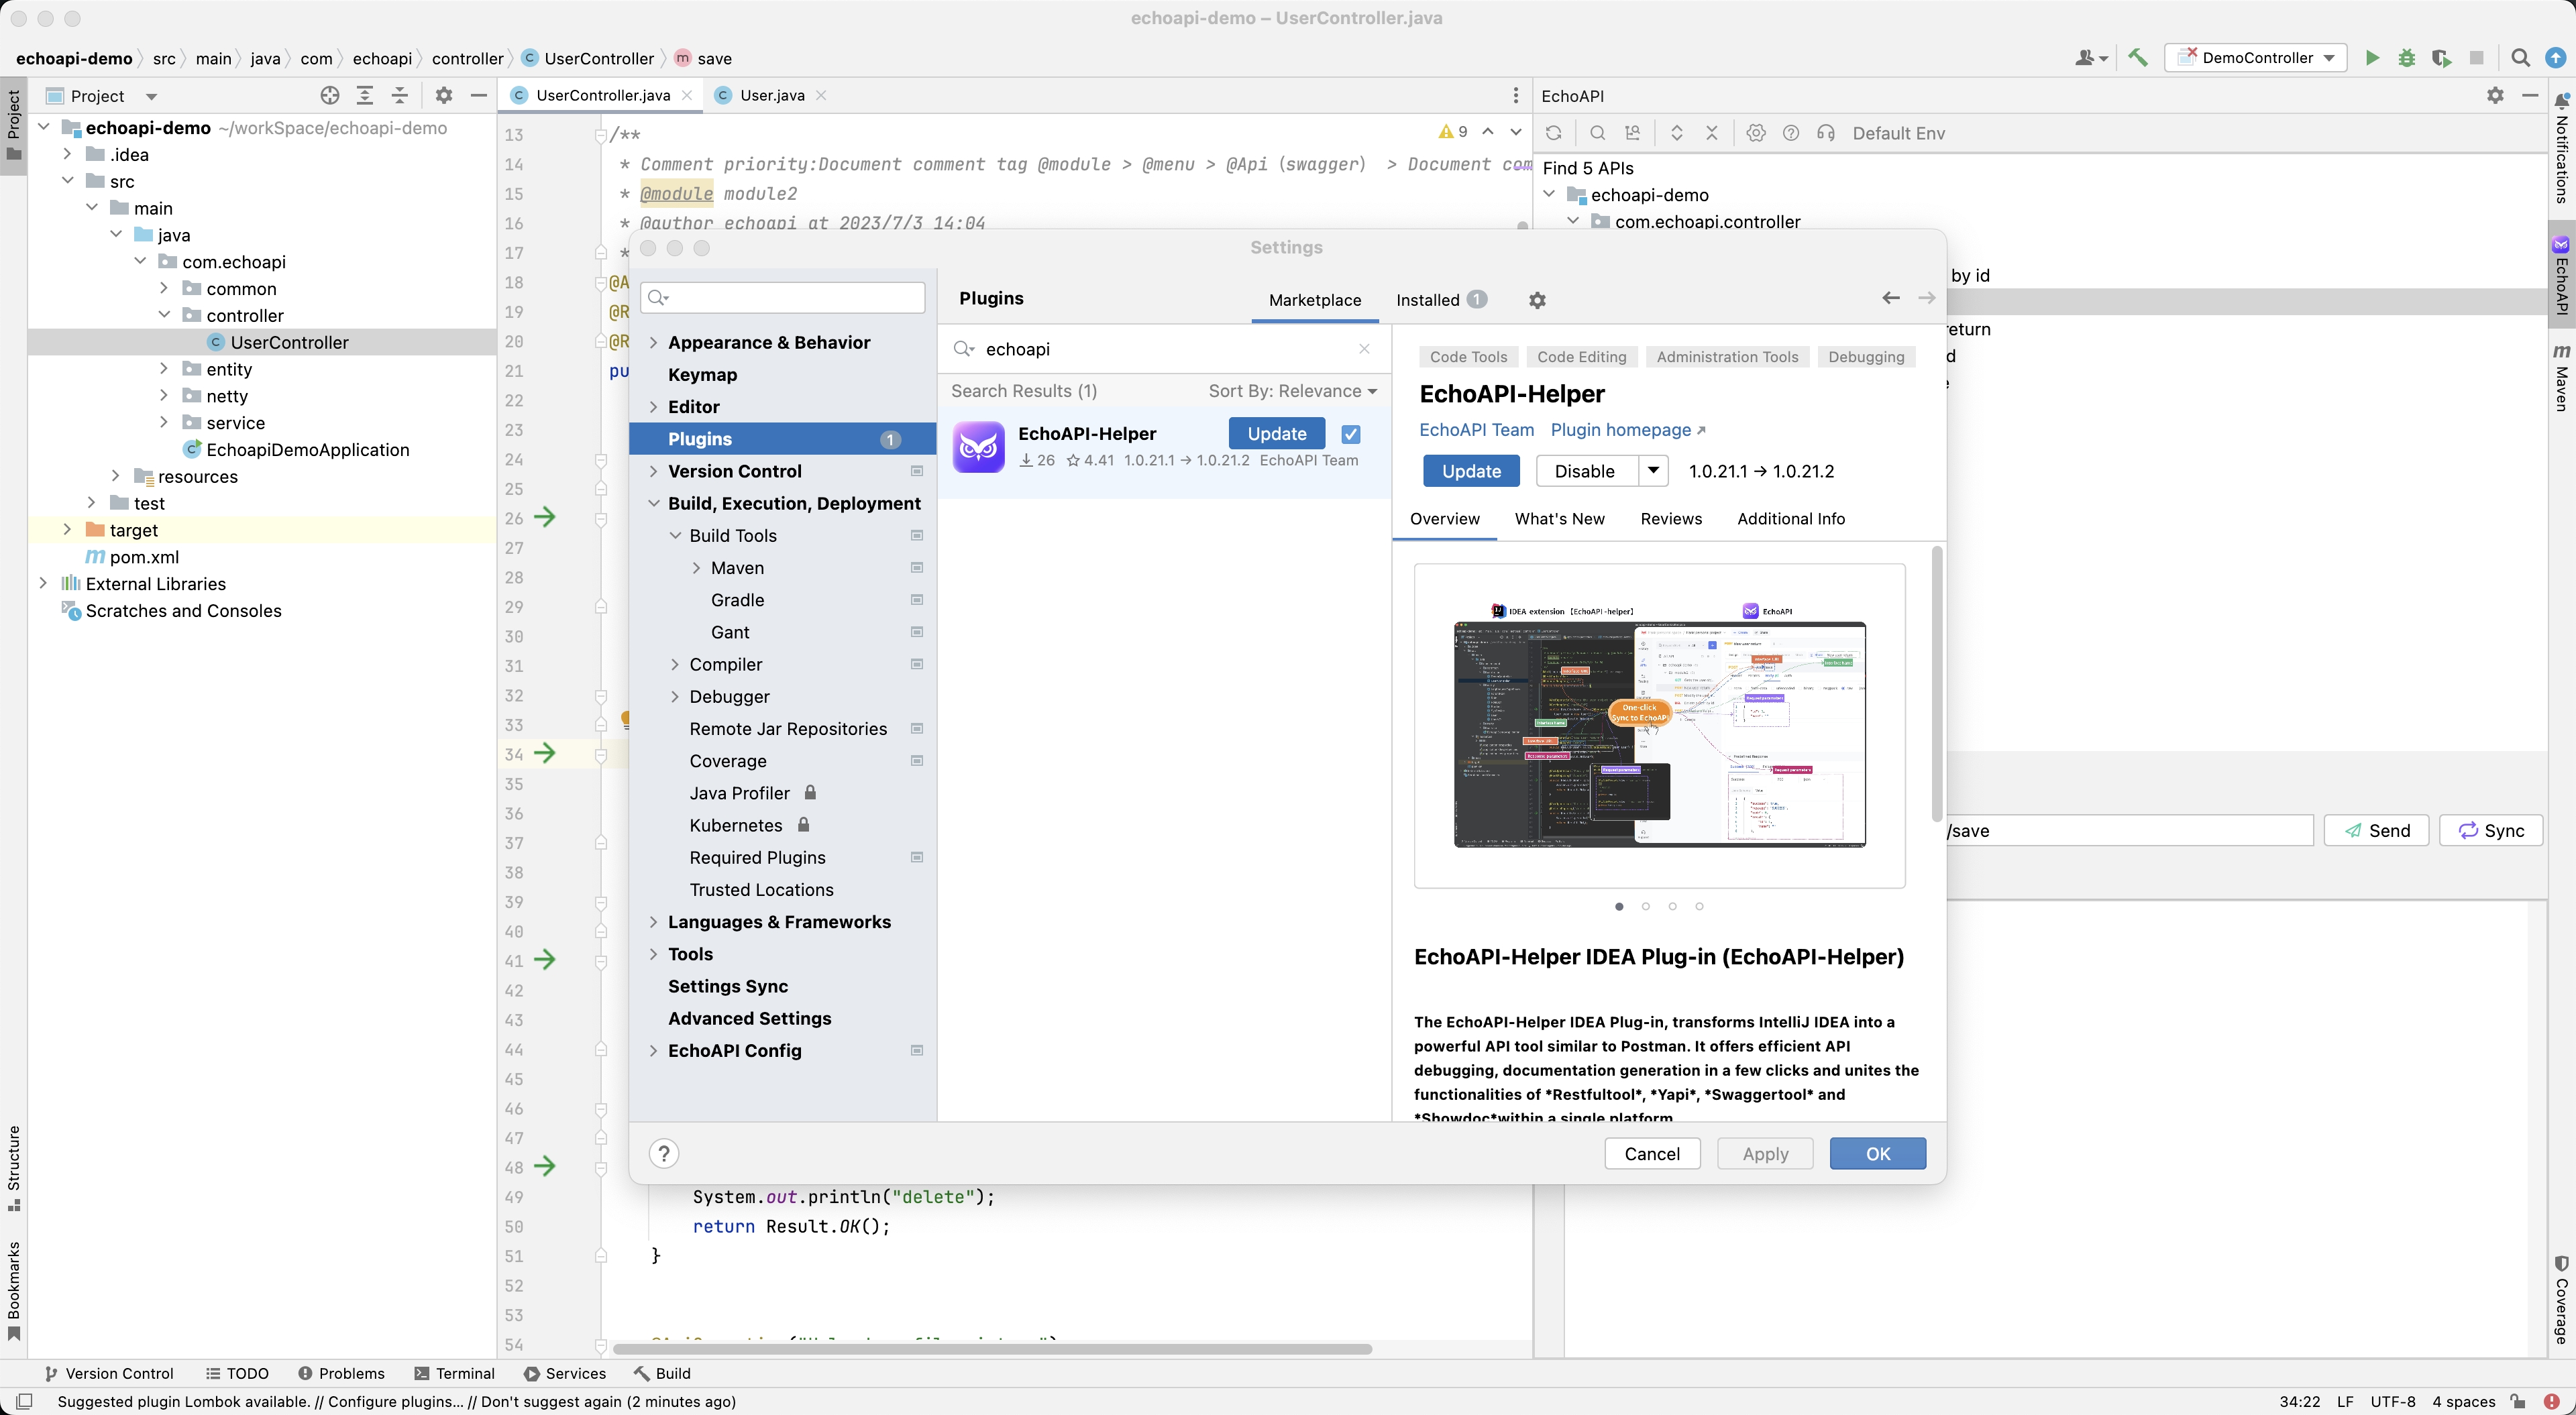Screen dimensions: 2576x1415
Task: Open plugins gear menu in Settings
Action: click(x=1537, y=300)
